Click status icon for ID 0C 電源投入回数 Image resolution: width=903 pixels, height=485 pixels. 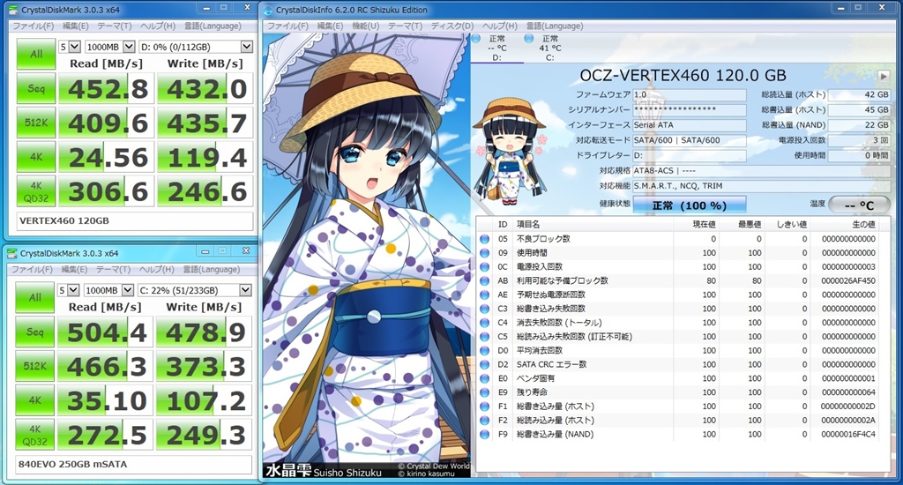click(x=484, y=266)
